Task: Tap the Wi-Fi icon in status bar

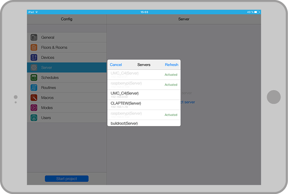Action: click(37, 12)
